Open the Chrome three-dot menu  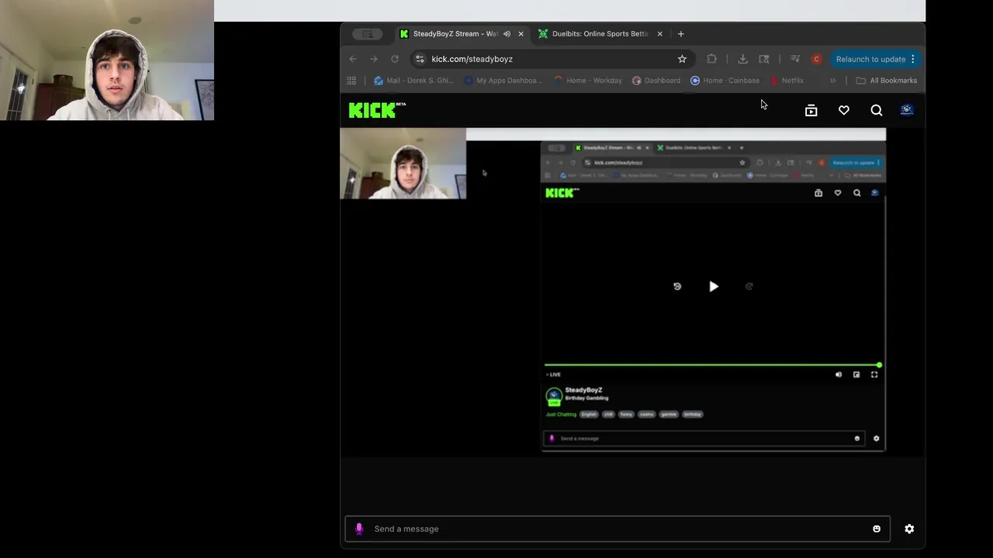coord(913,59)
